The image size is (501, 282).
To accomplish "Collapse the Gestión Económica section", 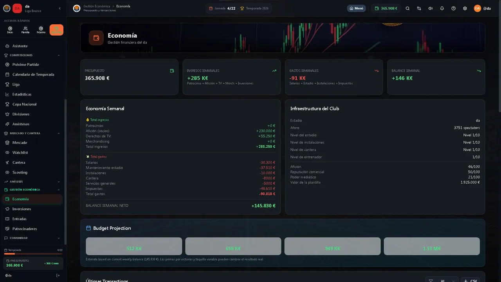I will click(x=32, y=190).
